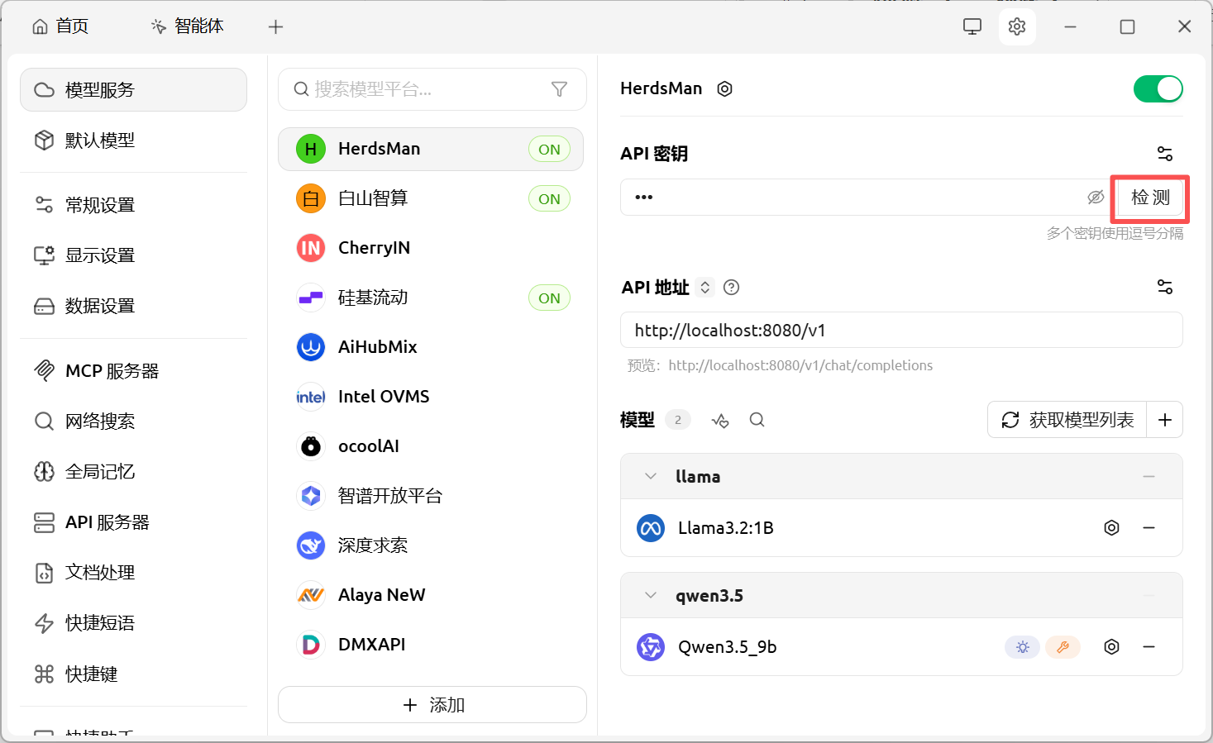Select the ocoolAI provider

[x=431, y=446]
